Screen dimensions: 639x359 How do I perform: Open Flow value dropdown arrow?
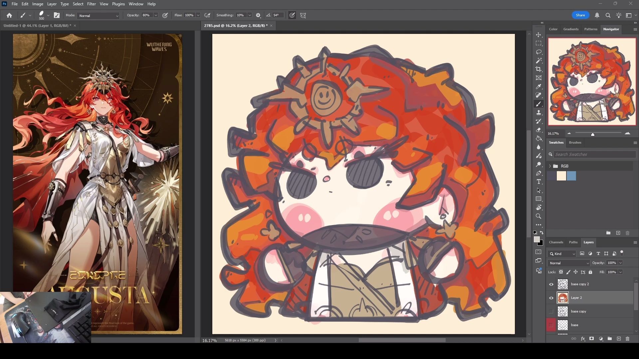point(198,15)
